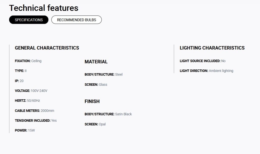Click the Lighting Characteristics heading
This screenshot has width=260, height=154.
(x=212, y=48)
